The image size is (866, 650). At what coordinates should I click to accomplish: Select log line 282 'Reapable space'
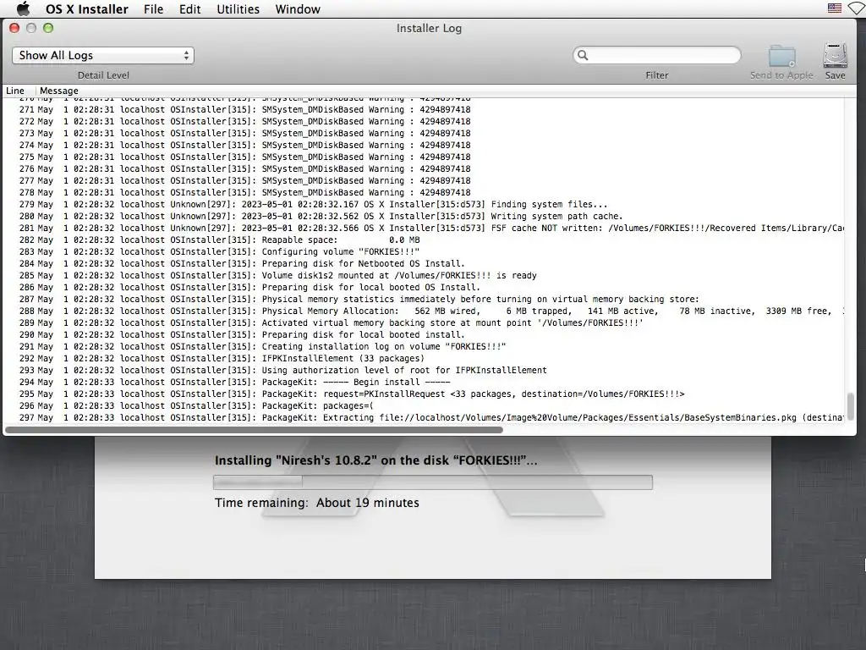pos(425,240)
